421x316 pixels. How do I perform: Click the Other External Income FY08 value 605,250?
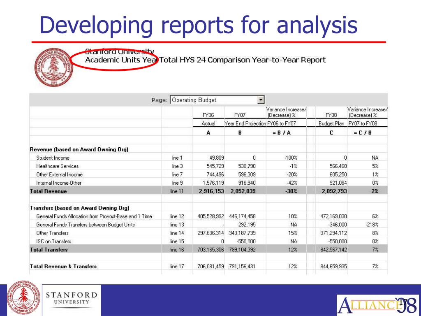pyautogui.click(x=338, y=174)
